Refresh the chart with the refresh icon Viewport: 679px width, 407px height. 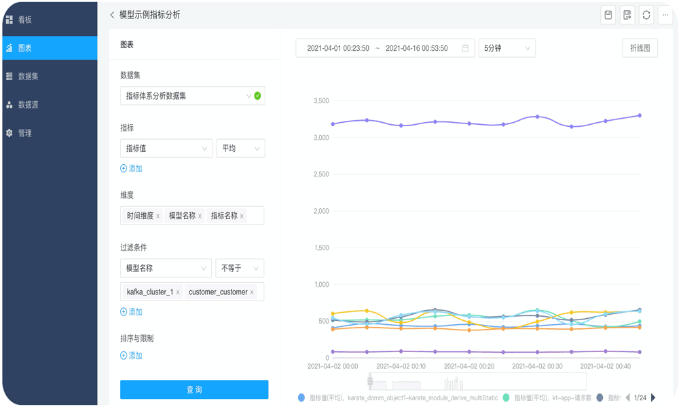[646, 14]
